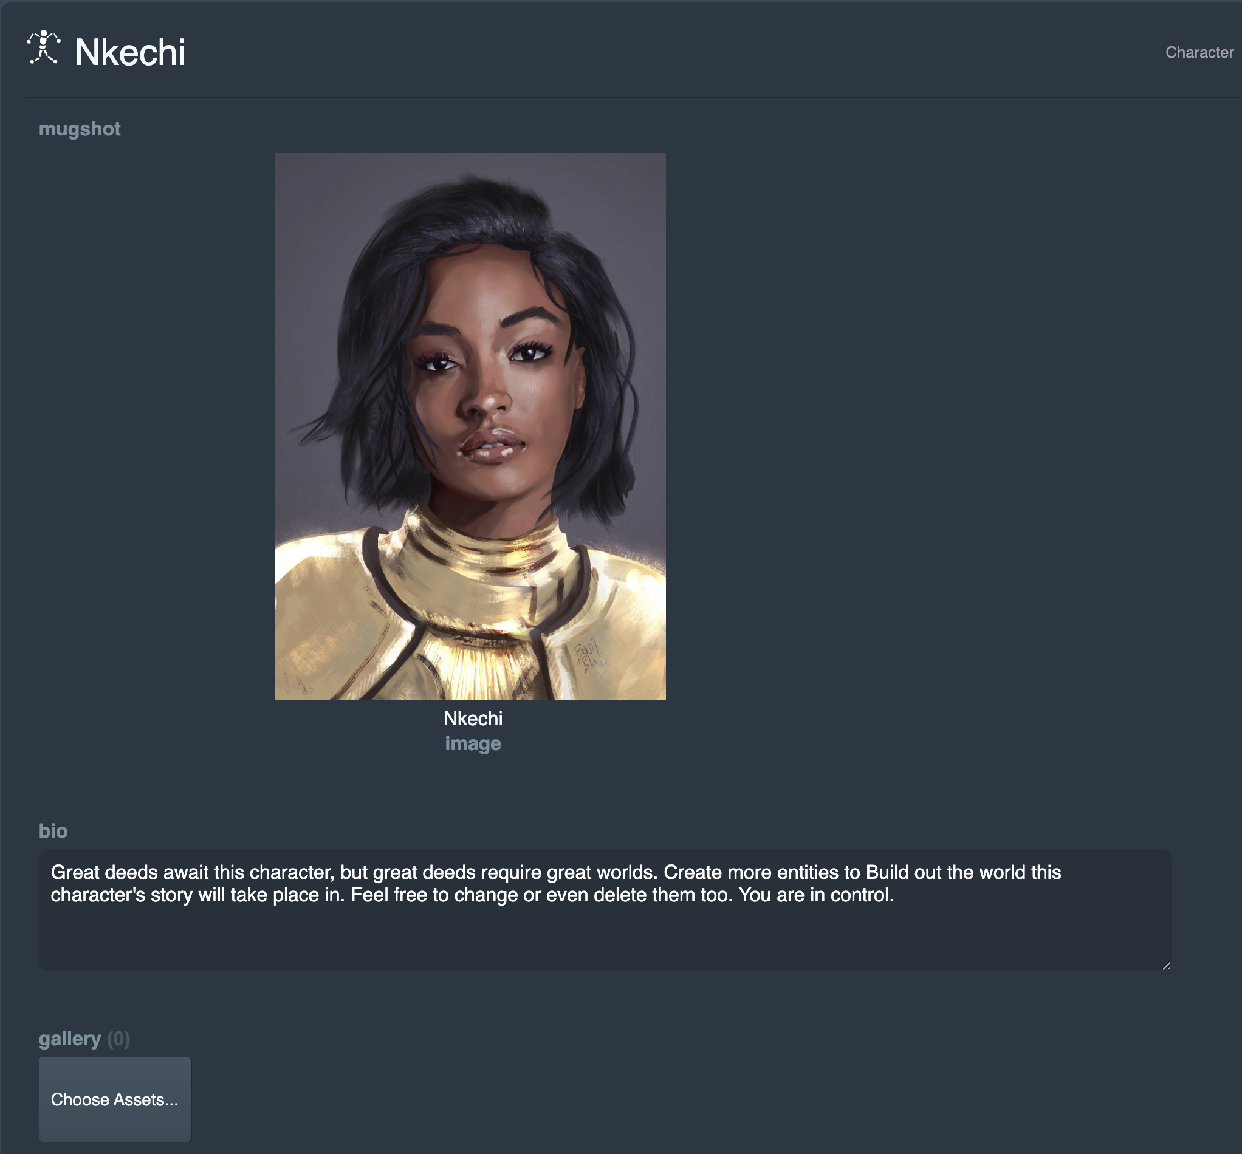
Task: Click the header divider line below the title
Action: (633, 97)
